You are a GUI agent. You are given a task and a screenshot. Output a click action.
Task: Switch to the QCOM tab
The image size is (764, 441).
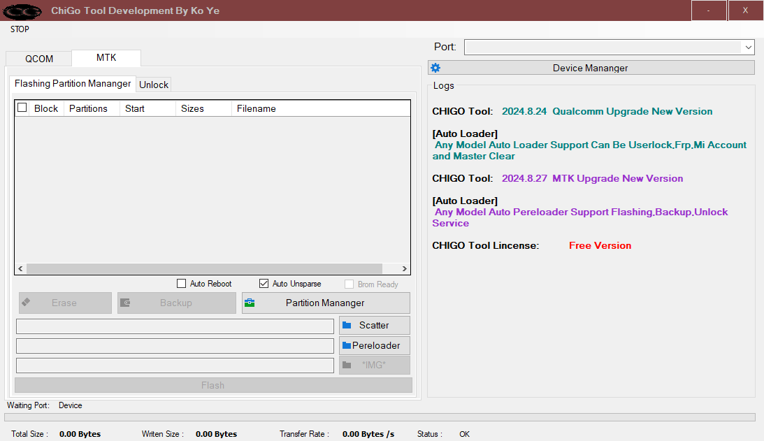pos(38,59)
